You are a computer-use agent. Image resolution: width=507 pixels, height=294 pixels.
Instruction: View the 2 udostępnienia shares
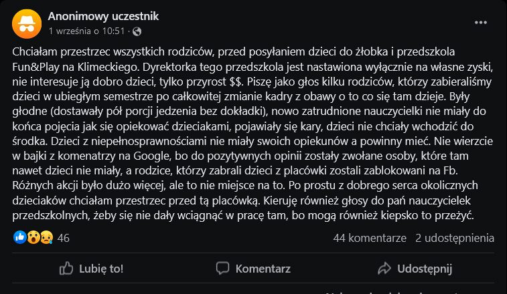click(455, 238)
